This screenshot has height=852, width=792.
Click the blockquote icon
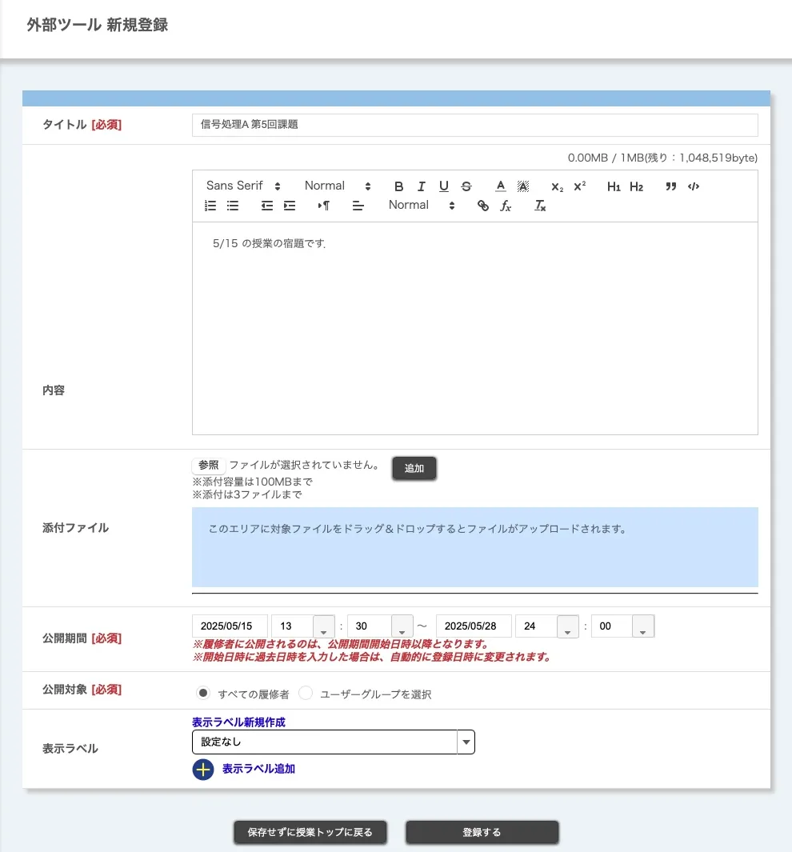(x=671, y=186)
